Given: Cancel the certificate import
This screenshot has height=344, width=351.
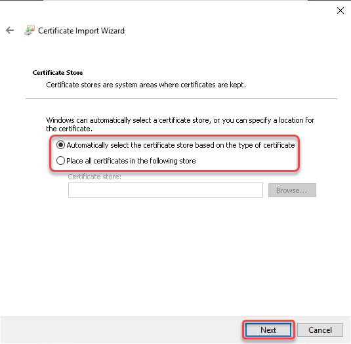Looking at the screenshot, I should (x=320, y=330).
